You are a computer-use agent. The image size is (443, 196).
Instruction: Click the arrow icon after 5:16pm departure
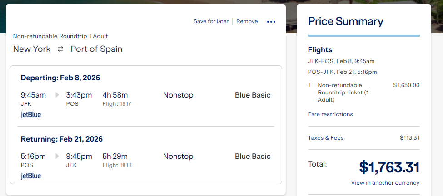click(x=57, y=156)
